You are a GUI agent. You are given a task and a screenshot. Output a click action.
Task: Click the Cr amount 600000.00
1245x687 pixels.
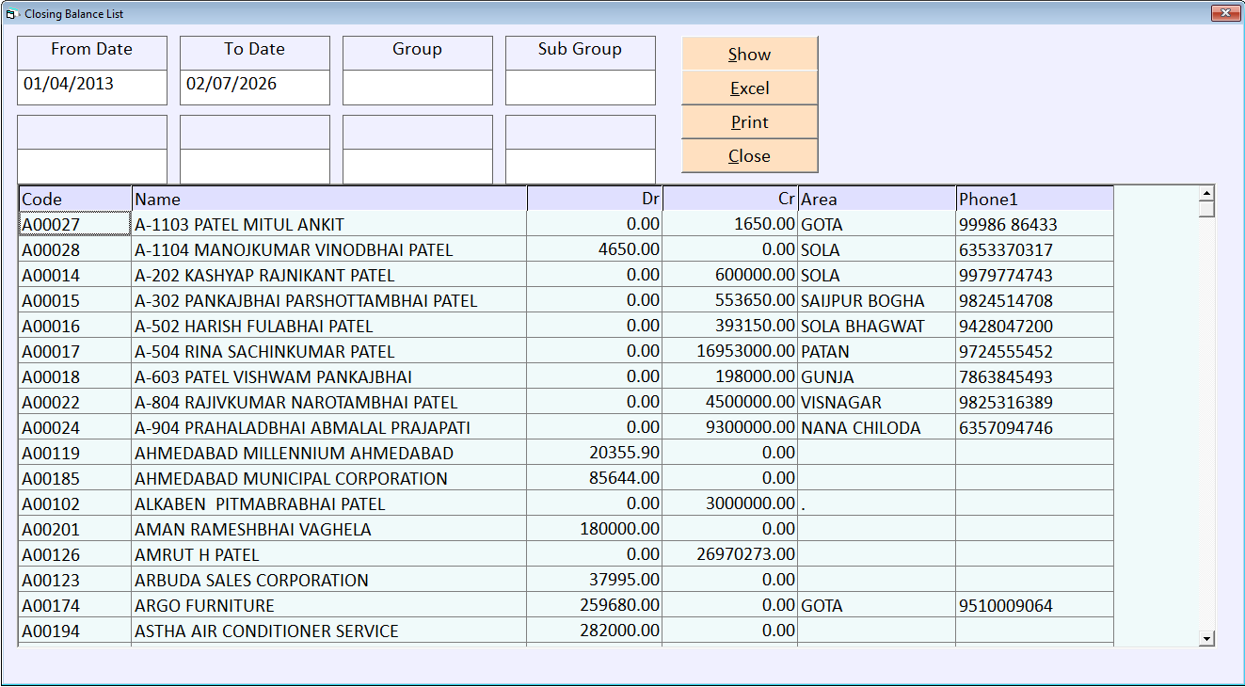(x=730, y=275)
